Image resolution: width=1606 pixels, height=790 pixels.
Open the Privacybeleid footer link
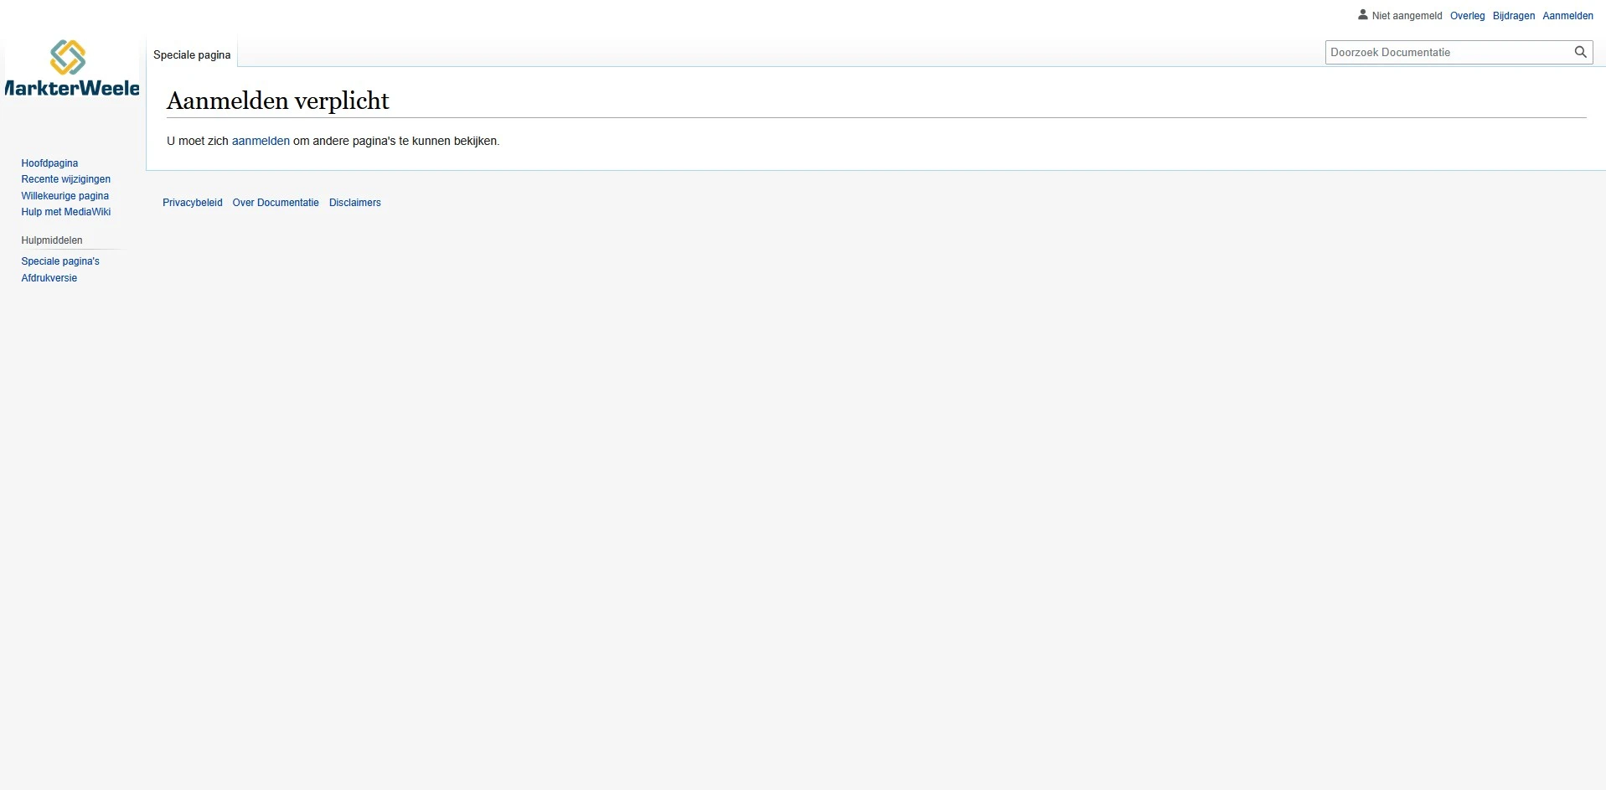pyautogui.click(x=193, y=202)
